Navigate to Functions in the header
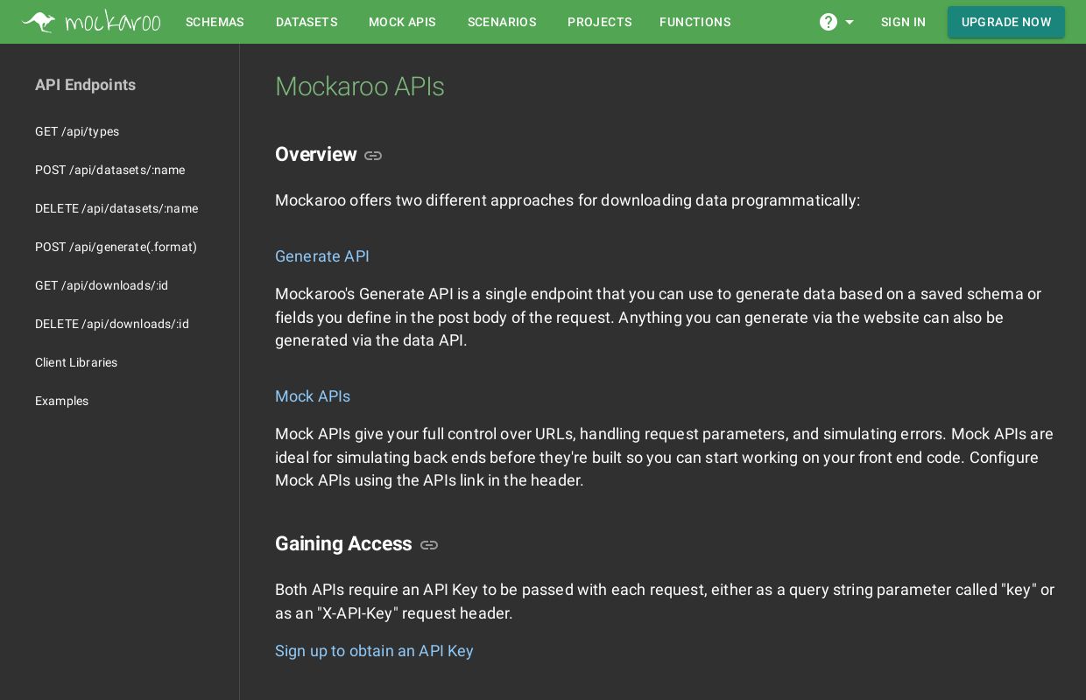 (695, 22)
